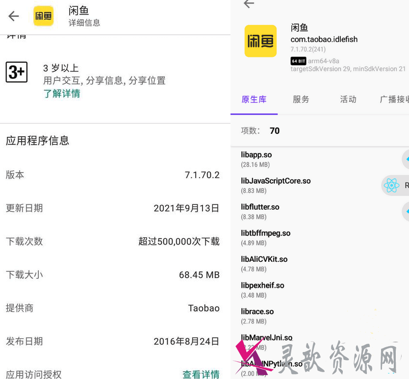
Task: Tap the Flutter chip beside libflutter.so
Action: pos(406,211)
